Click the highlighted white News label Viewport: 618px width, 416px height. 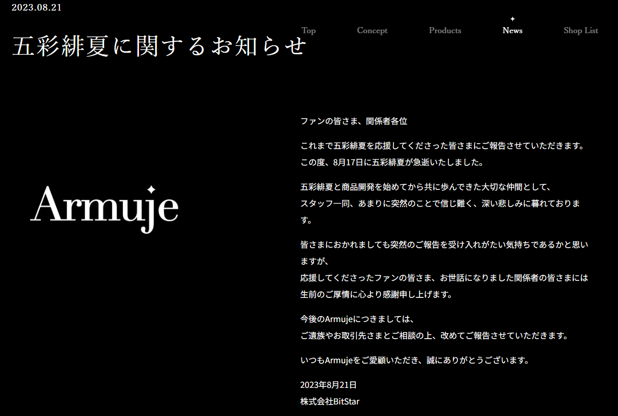(x=512, y=31)
